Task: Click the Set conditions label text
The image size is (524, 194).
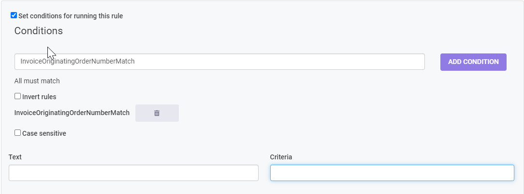Action: coord(71,16)
